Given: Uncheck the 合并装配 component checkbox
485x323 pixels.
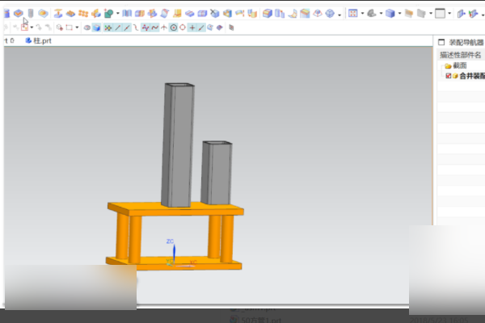Looking at the screenshot, I should click(448, 76).
